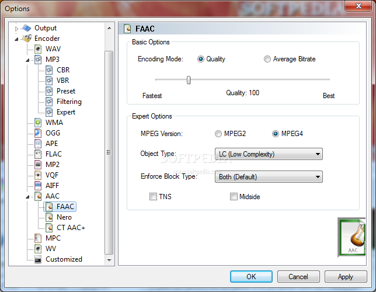Click the MP3 format icon
Image resolution: width=376 pixels, height=292 pixels.
point(38,60)
